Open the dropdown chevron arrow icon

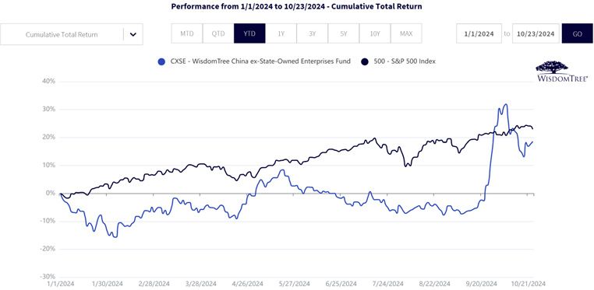point(133,34)
